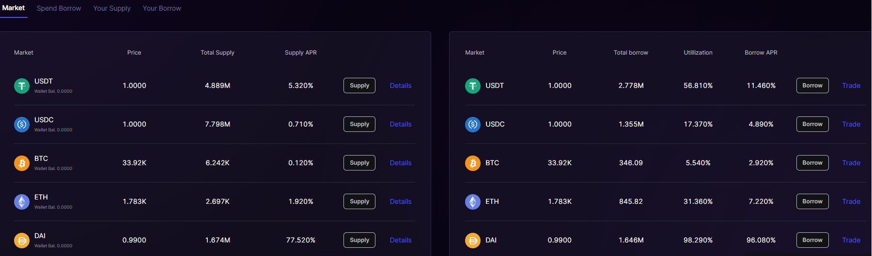The height and width of the screenshot is (256, 872).
Task: Click the DAI icon in borrow market
Action: coord(473,241)
